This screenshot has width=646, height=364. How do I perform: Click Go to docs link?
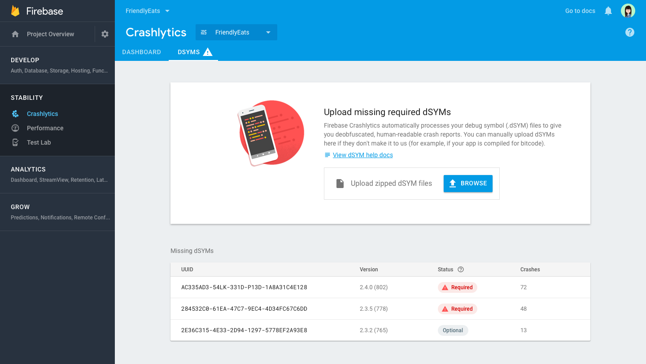click(580, 11)
